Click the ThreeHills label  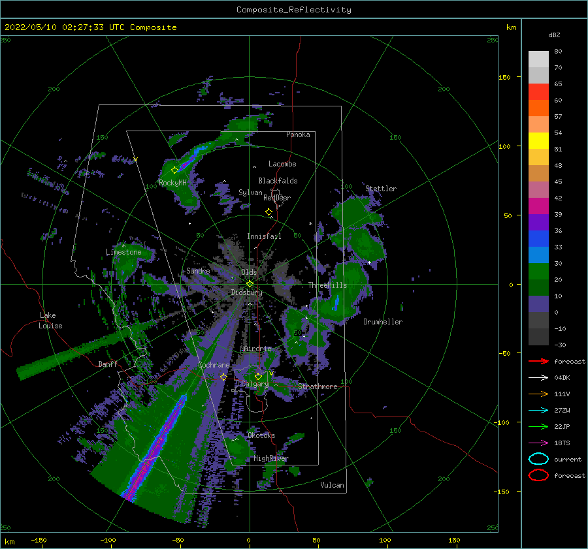327,285
